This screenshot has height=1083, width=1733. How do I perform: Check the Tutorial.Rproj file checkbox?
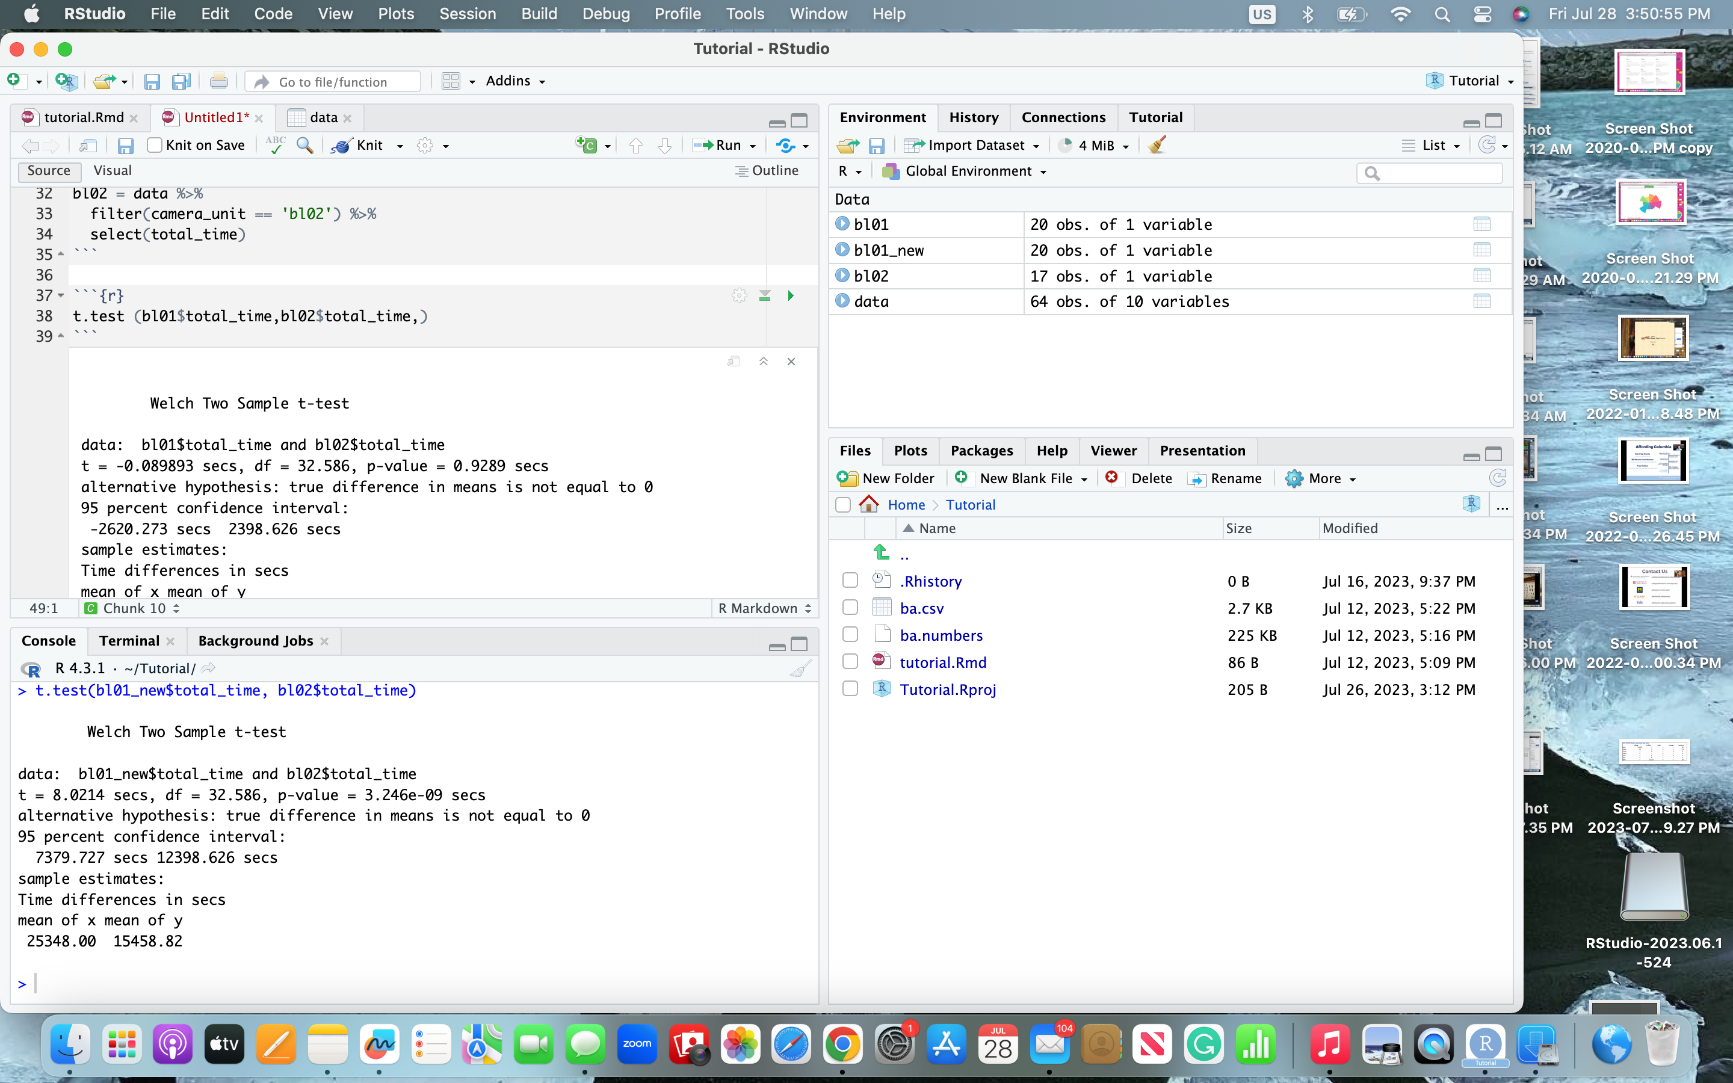point(850,689)
